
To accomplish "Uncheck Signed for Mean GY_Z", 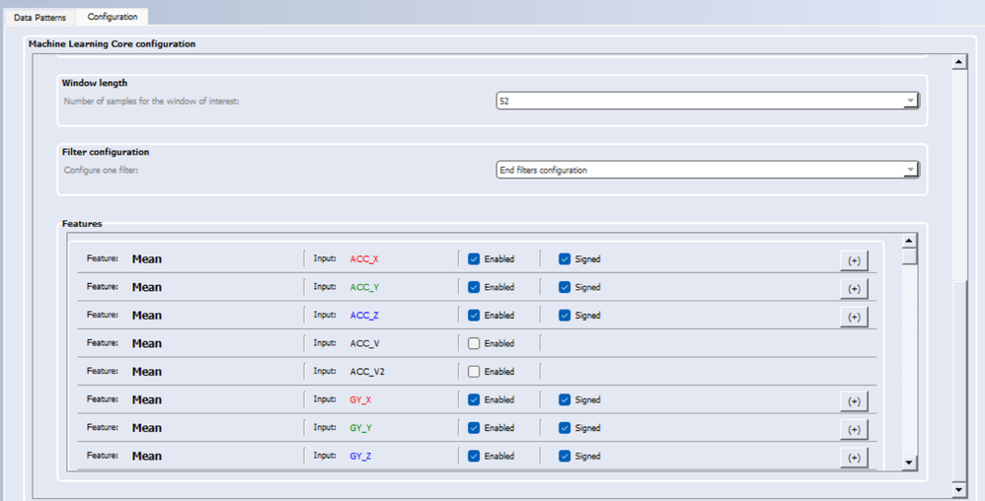I will pos(565,456).
